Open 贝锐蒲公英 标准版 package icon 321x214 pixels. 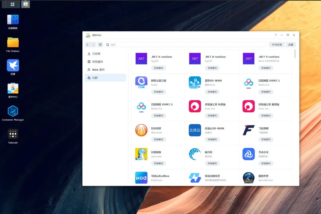195,106
